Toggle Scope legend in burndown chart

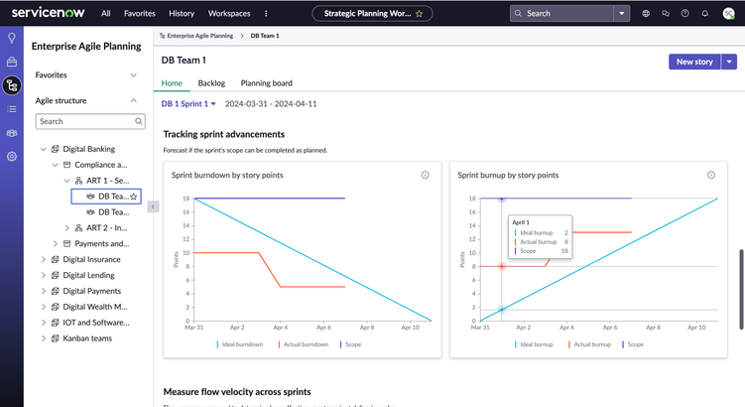coord(350,344)
